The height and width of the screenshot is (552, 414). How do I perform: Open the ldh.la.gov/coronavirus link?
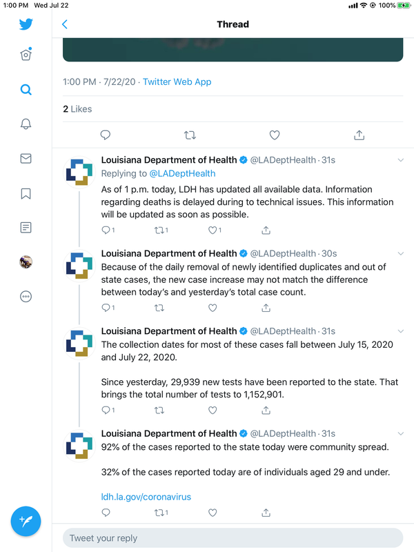pos(146,497)
